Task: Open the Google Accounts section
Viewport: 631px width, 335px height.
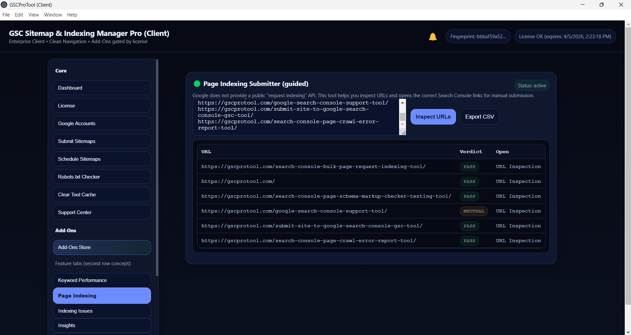Action: (102, 124)
